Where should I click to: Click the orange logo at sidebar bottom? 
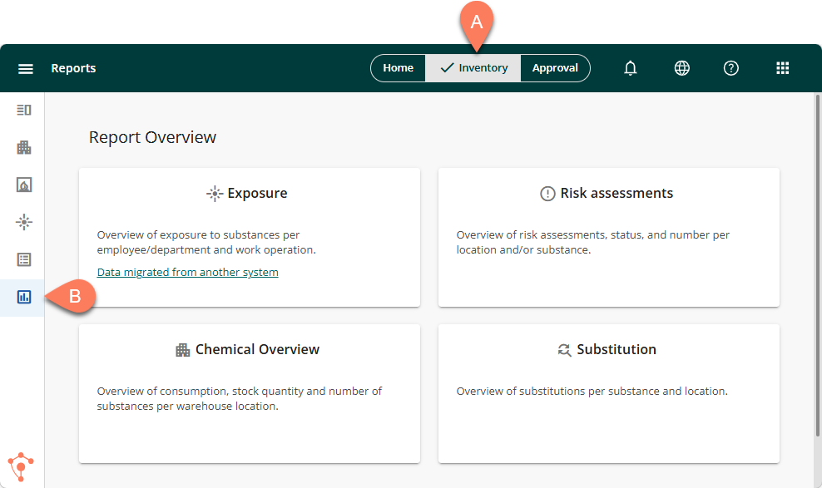coord(20,466)
